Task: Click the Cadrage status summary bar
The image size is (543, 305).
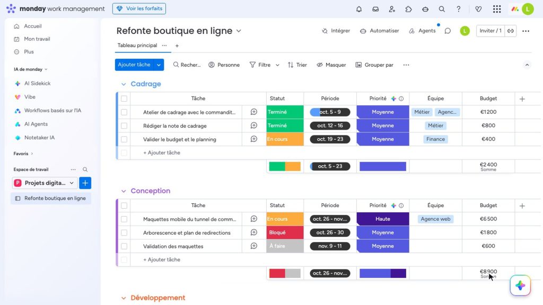Action: pyautogui.click(x=285, y=166)
